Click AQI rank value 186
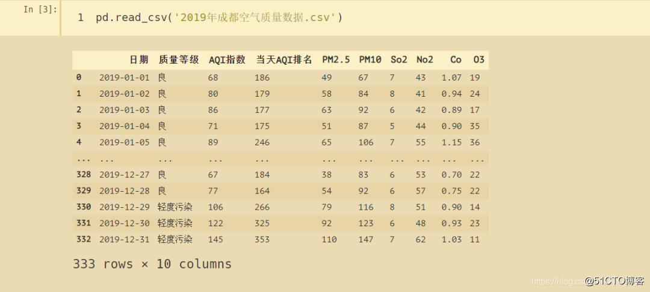The image size is (650, 292). pyautogui.click(x=262, y=78)
